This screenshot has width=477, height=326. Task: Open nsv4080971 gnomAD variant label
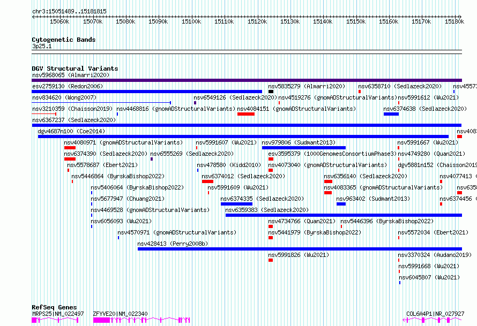(123, 142)
